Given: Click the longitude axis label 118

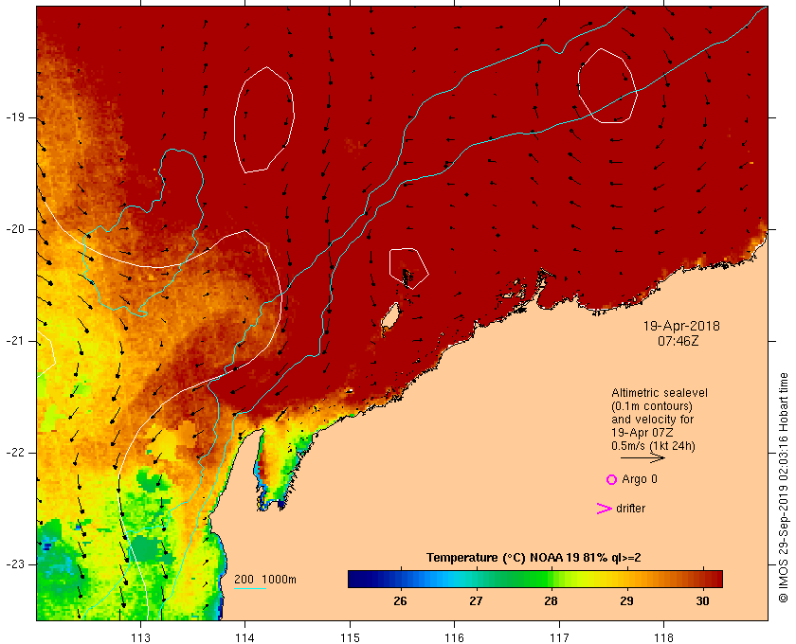Looking at the screenshot, I should [x=664, y=637].
